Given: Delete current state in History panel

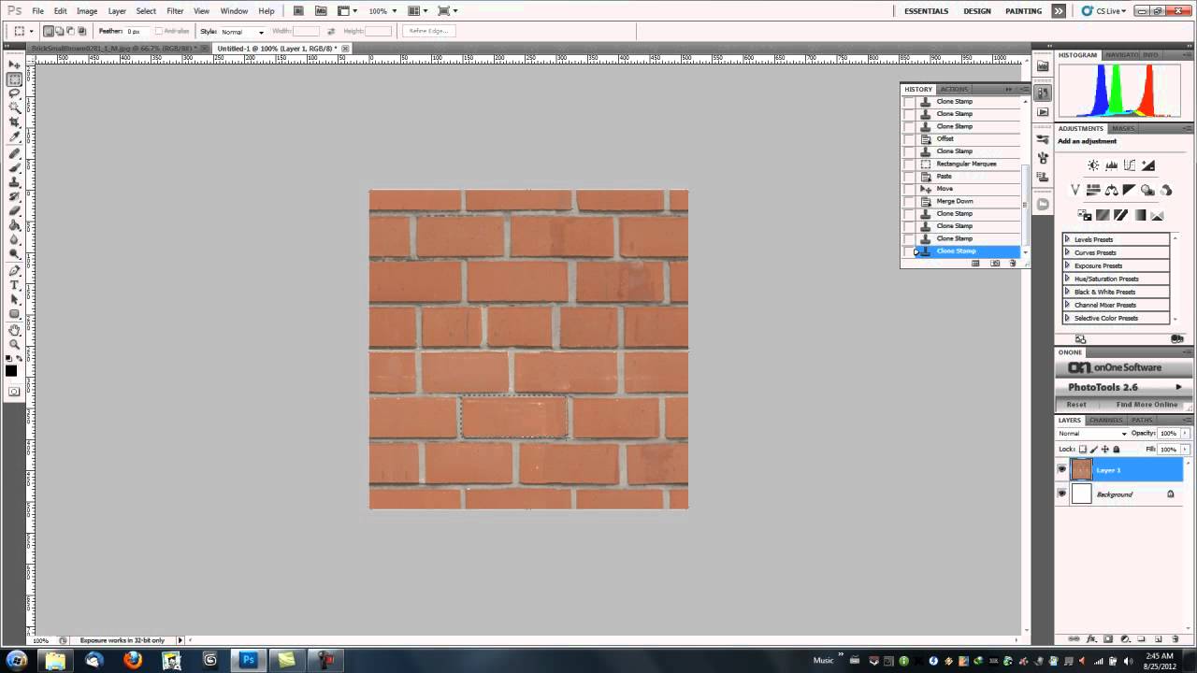Looking at the screenshot, I should [x=1013, y=264].
